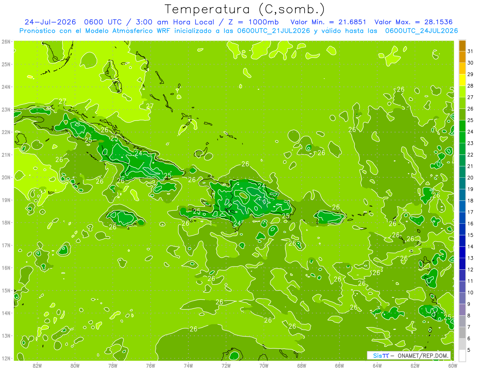Click the 'Valor Min. = 21.6851' text
Screen dimensions: 481x371
(329, 22)
